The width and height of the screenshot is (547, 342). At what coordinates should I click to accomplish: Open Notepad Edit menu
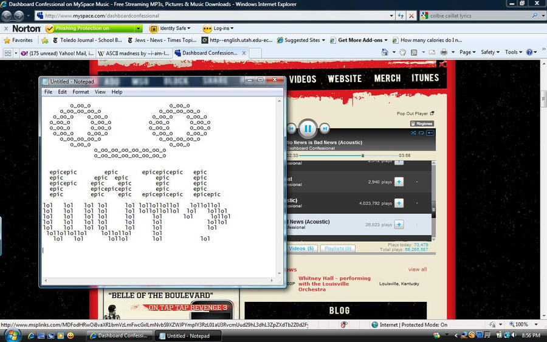point(62,92)
